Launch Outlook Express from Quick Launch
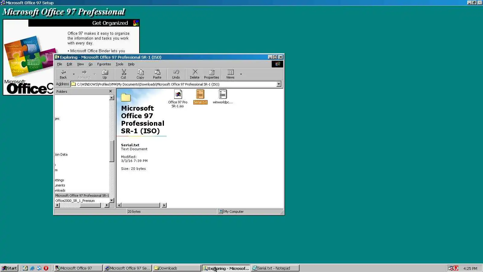Viewport: 483px width, 272px height. click(x=39, y=268)
